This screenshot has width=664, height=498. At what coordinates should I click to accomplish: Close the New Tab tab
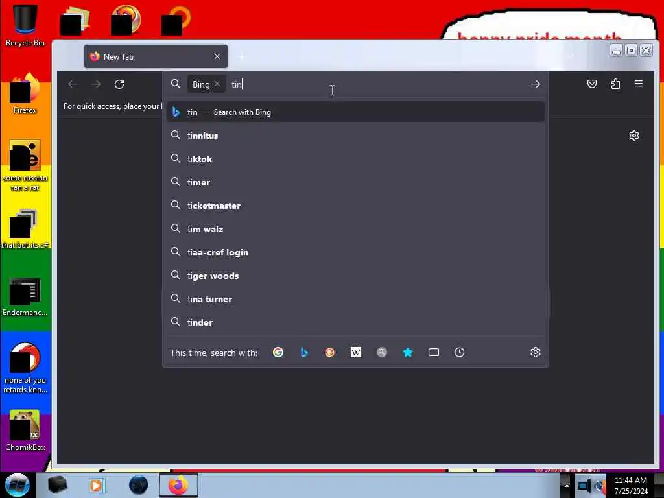point(217,56)
